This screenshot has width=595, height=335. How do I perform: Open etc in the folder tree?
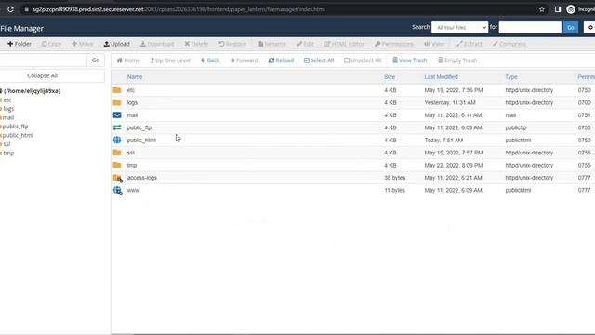[x=7, y=100]
